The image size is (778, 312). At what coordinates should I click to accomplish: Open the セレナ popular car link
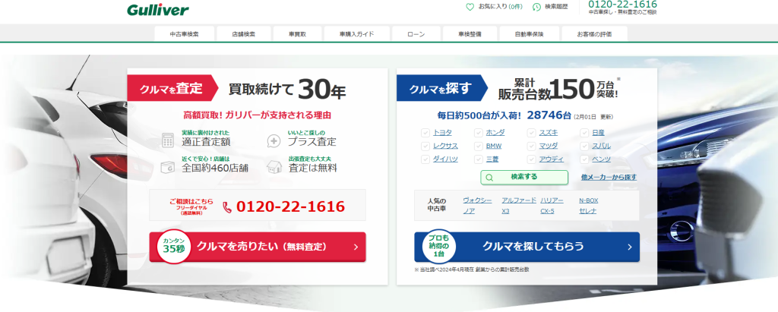click(x=587, y=211)
